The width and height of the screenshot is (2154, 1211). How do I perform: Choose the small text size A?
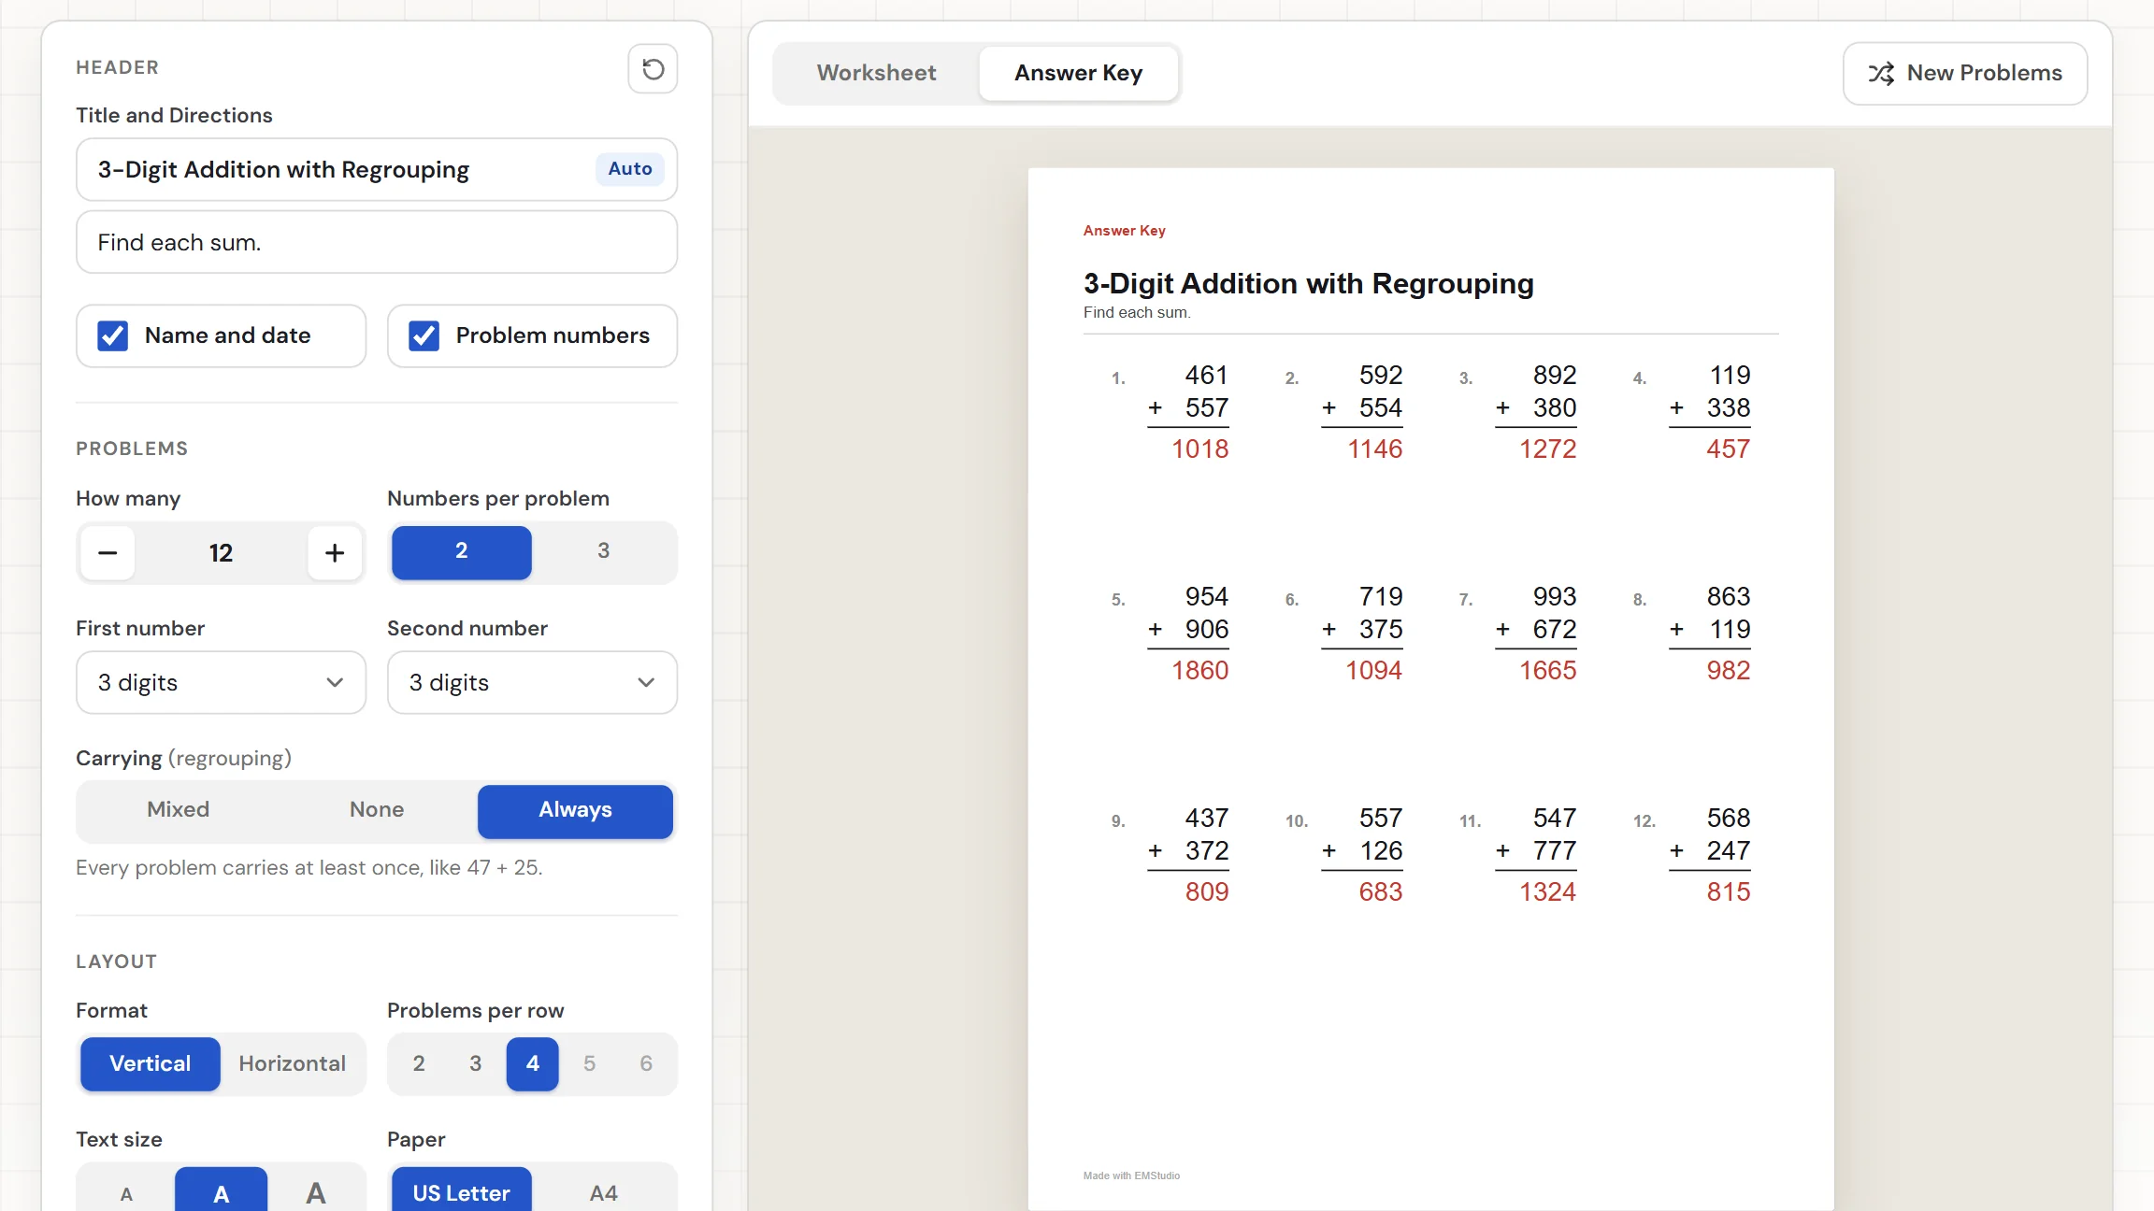tap(126, 1193)
